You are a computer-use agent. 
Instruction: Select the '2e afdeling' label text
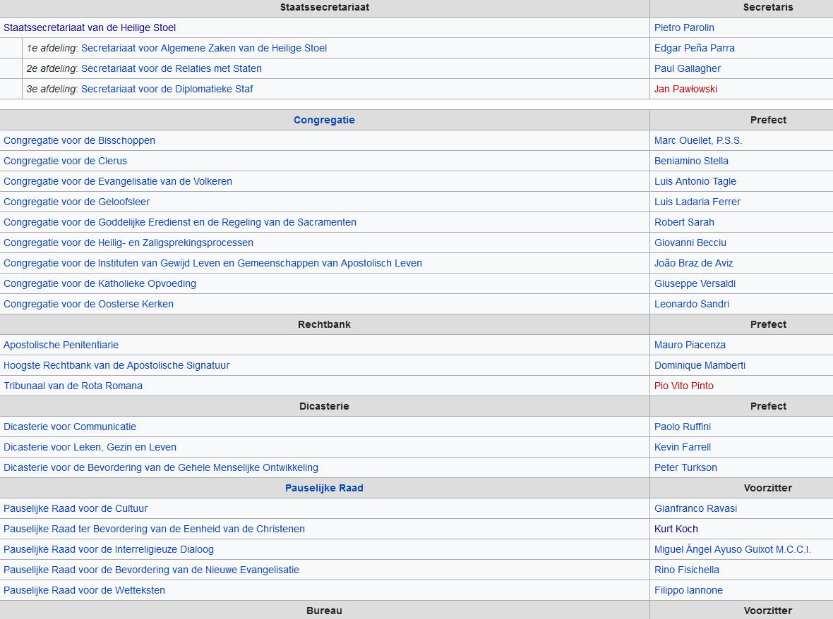52,68
